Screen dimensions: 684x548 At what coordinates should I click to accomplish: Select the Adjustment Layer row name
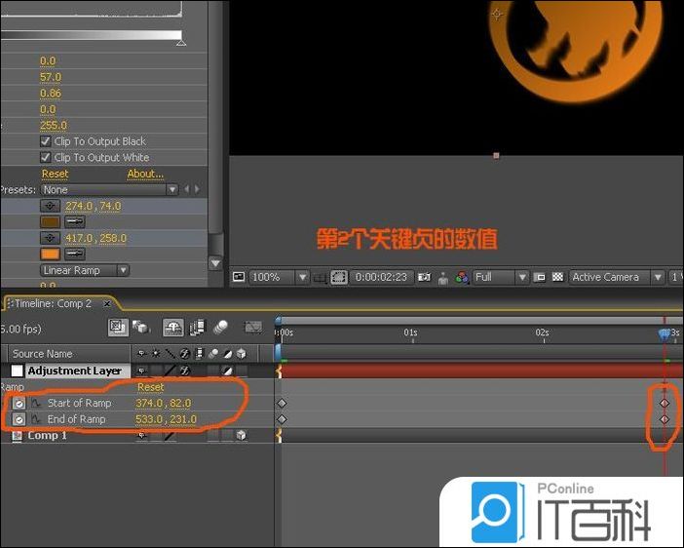[x=75, y=371]
